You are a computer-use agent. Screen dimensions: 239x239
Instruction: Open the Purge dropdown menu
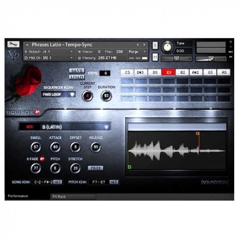[137, 52]
